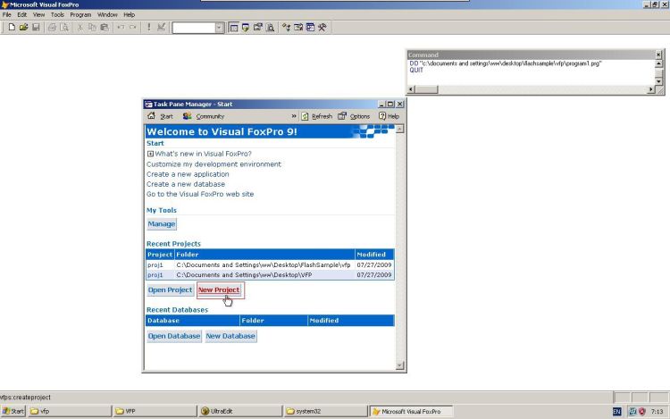Click the Windows Start button
Screen dimensions: 670x419
click(13, 411)
